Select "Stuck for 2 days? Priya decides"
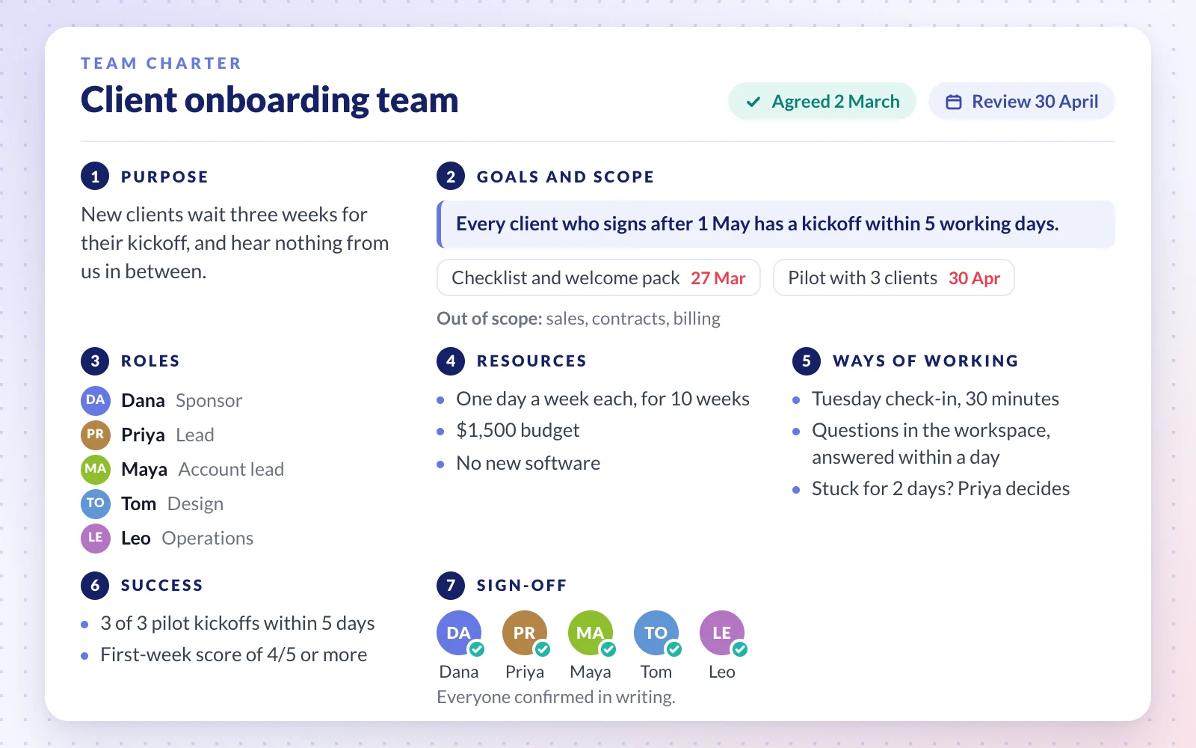1196x748 pixels. [x=941, y=488]
